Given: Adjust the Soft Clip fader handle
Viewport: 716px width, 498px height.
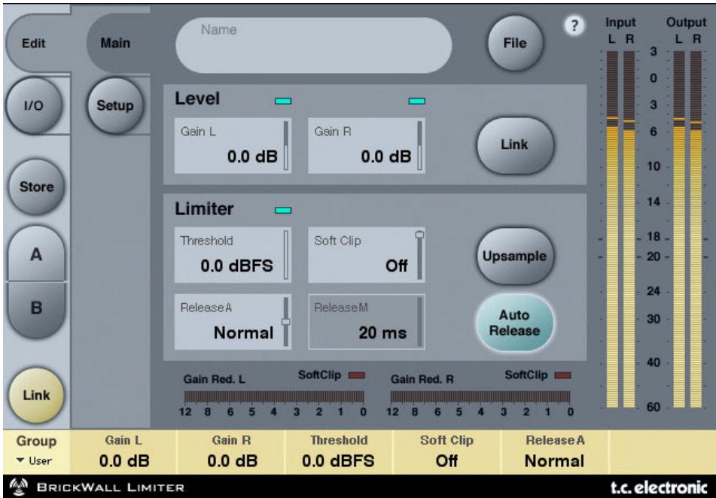Looking at the screenshot, I should point(419,235).
